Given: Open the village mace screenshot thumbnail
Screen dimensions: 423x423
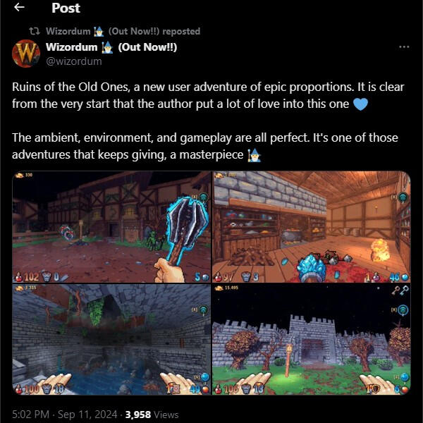Looking at the screenshot, I should pos(111,226).
